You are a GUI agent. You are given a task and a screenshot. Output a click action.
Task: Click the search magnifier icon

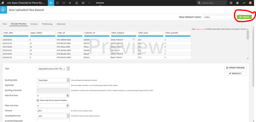pyautogui.click(x=199, y=3)
